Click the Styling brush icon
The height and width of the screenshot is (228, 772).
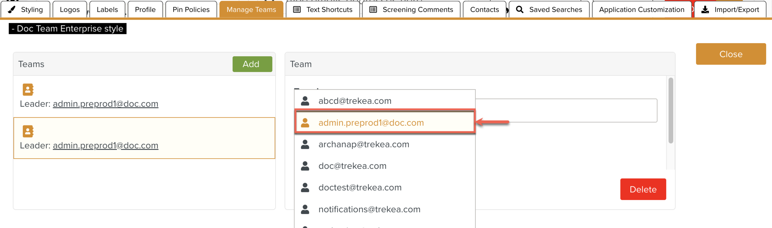point(12,10)
